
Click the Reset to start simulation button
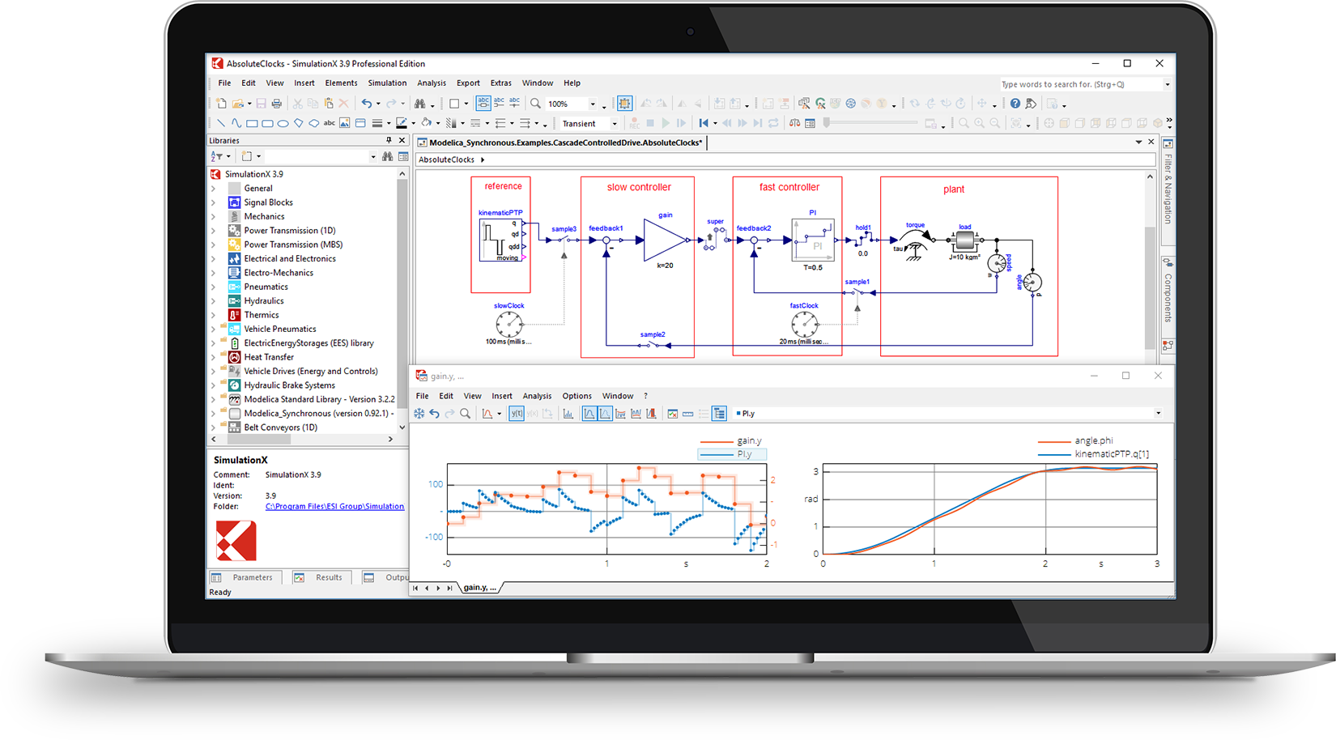tap(704, 124)
